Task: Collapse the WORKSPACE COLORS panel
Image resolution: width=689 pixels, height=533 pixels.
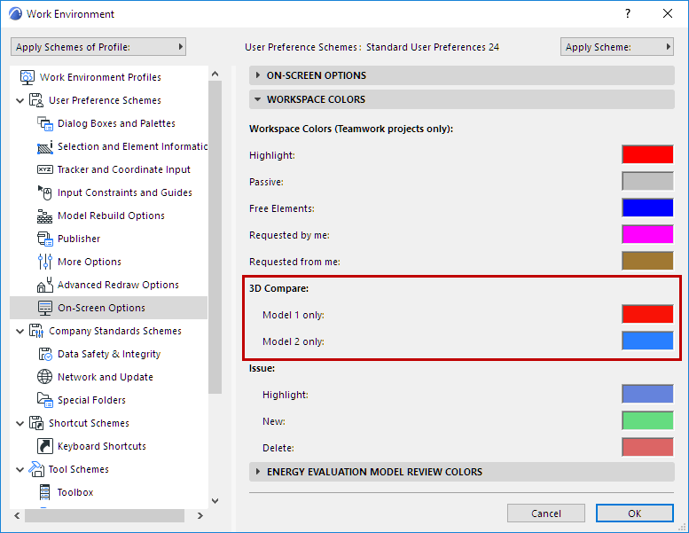Action: coord(461,99)
